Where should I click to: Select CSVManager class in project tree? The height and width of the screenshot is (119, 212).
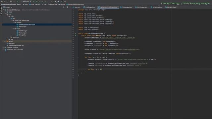pos(23,31)
